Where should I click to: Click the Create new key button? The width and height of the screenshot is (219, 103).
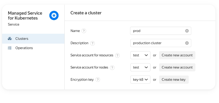[x=174, y=79]
